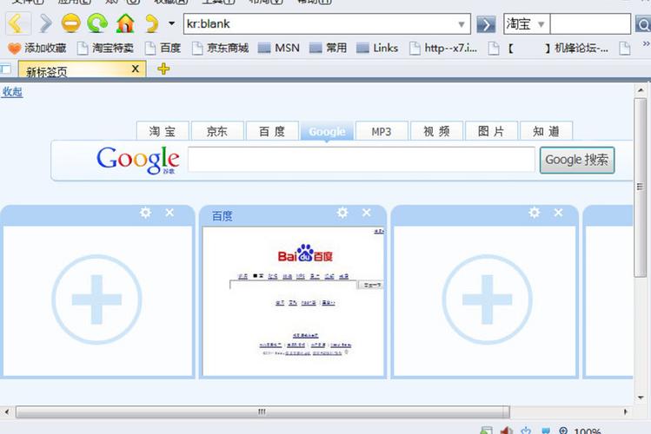The width and height of the screenshot is (651, 434).
Task: Open the 淘宝 search engine dropdown
Action: click(541, 24)
